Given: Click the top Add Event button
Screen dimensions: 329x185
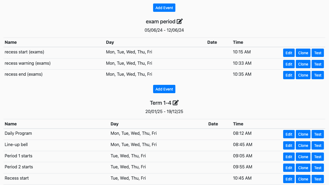Looking at the screenshot, I should (x=164, y=8).
